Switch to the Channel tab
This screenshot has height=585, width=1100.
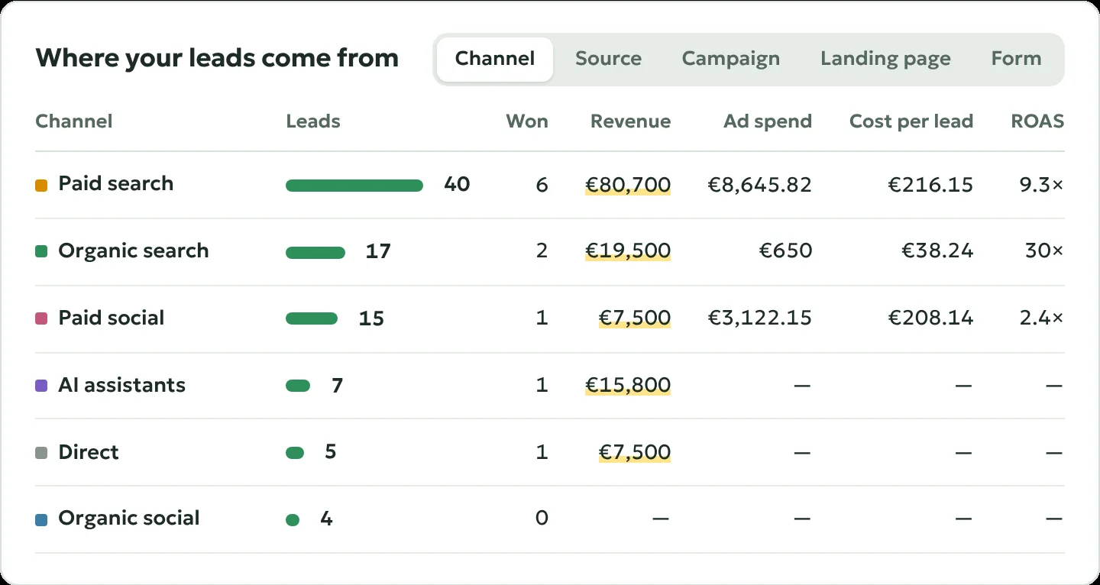[x=495, y=59]
